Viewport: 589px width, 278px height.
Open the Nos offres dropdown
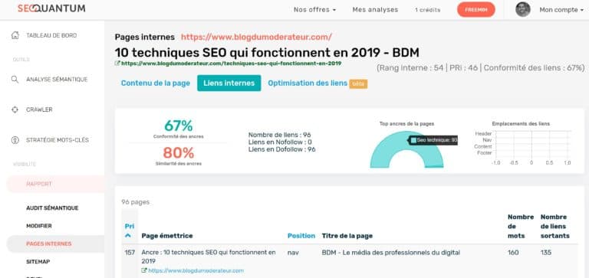(314, 10)
